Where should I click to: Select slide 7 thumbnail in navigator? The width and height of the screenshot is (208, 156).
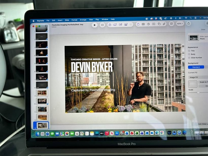tap(42, 77)
